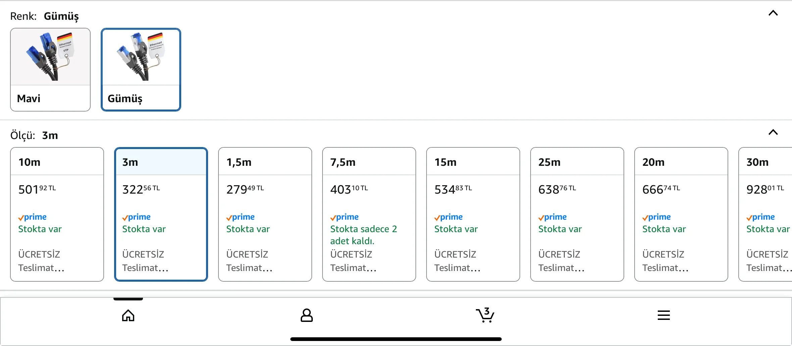
Task: Choose the 10m size option
Action: click(x=57, y=162)
